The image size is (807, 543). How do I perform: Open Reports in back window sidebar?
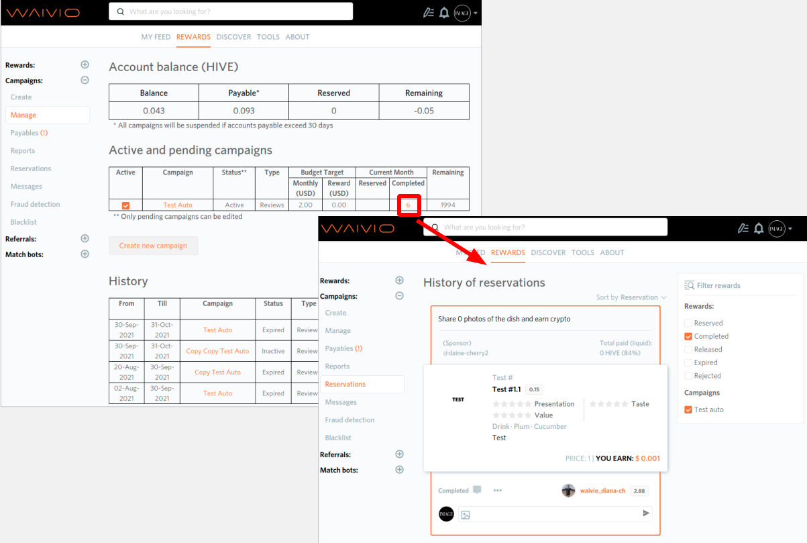click(x=23, y=150)
